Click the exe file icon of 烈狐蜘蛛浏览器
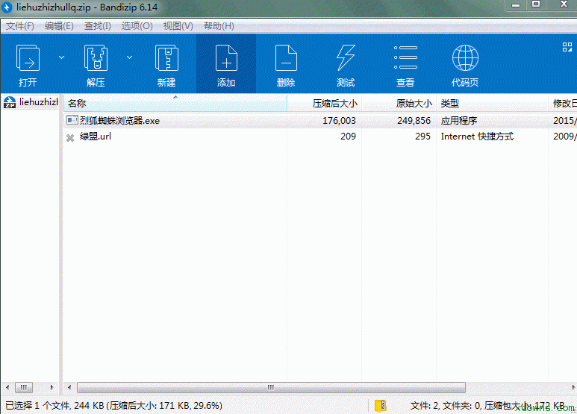 (72, 120)
